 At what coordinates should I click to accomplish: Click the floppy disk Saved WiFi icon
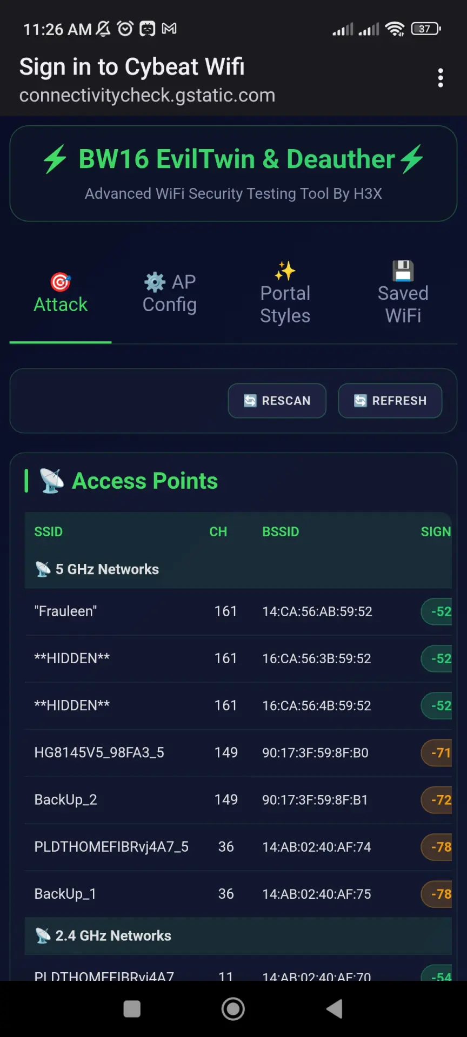pos(403,271)
